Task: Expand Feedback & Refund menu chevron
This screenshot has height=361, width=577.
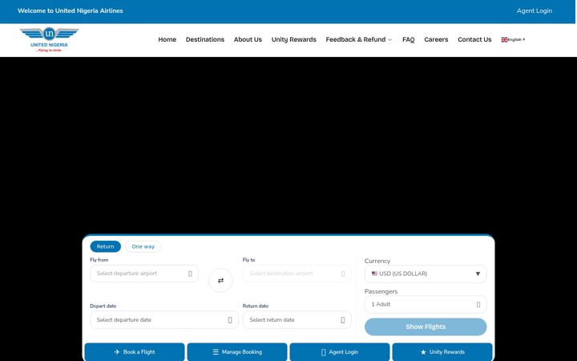Action: tap(390, 40)
